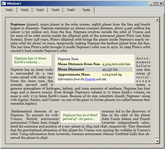
Task: Show the Text5 tab
Action: coord(71,10)
